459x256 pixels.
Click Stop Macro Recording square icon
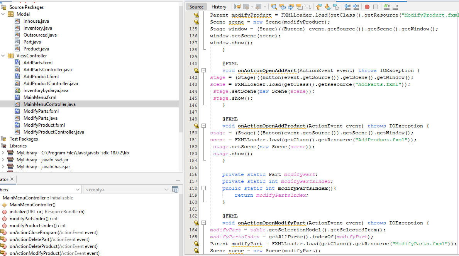[376, 7]
